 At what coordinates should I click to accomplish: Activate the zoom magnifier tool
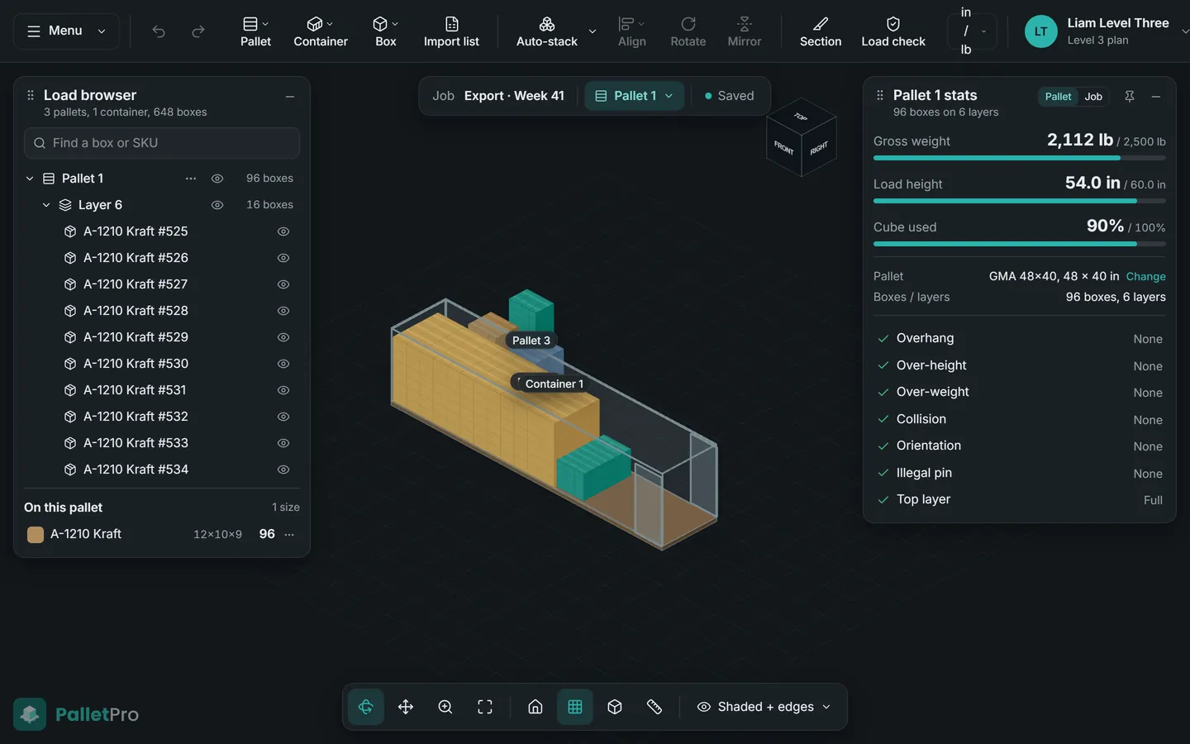[x=445, y=707]
